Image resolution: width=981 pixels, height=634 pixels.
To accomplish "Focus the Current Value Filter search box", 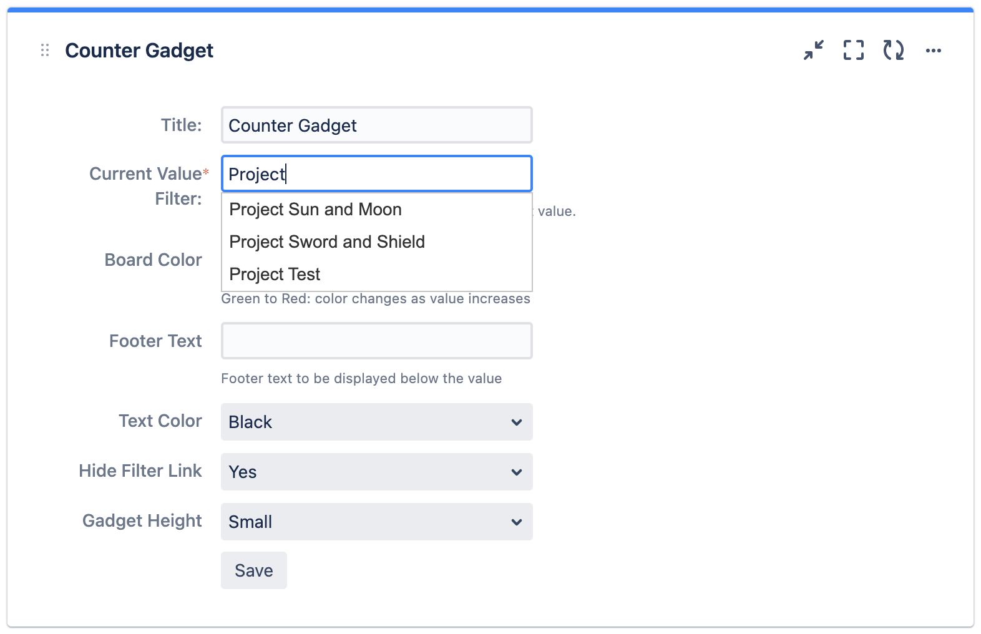I will tap(376, 174).
